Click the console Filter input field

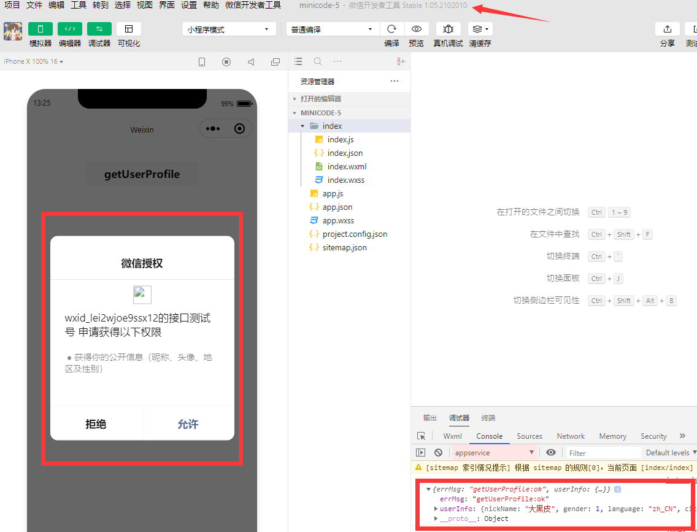604,453
